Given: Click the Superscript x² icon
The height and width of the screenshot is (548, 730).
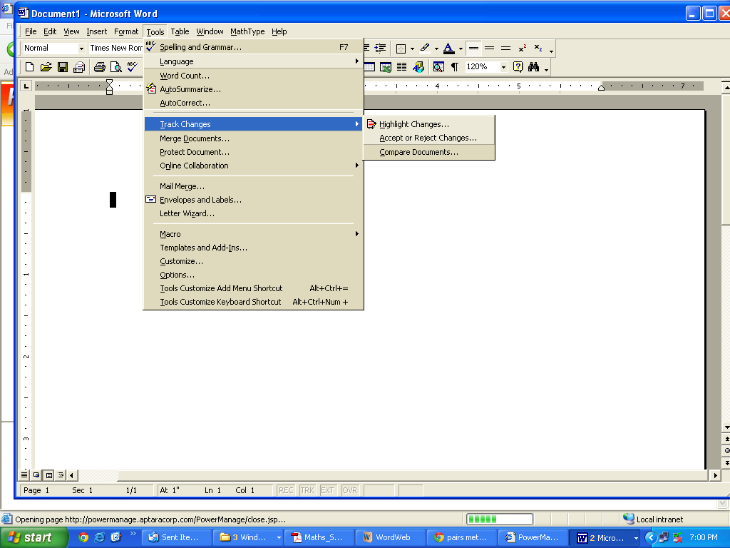Looking at the screenshot, I should pos(523,48).
